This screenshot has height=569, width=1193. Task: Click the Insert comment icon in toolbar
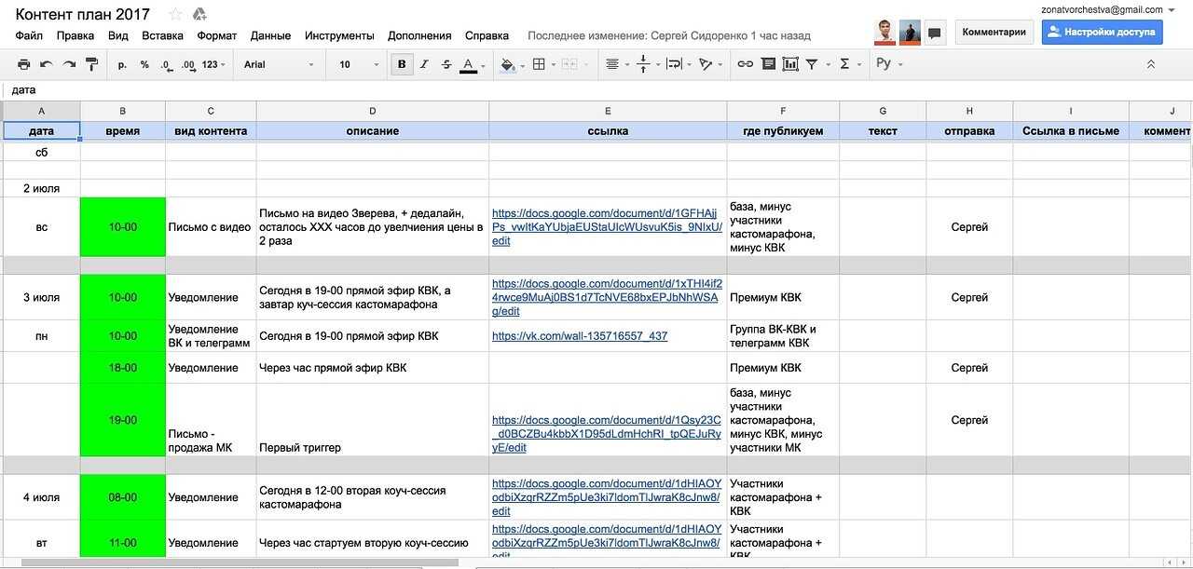(x=768, y=64)
